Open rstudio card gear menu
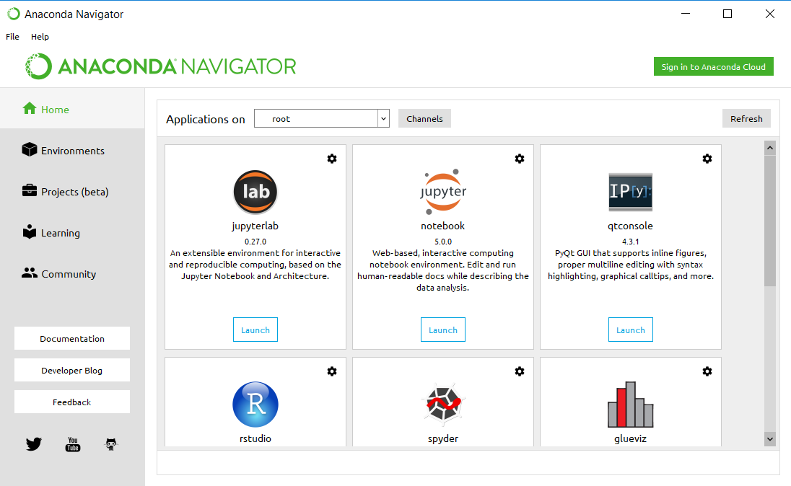The width and height of the screenshot is (791, 486). pyautogui.click(x=332, y=371)
